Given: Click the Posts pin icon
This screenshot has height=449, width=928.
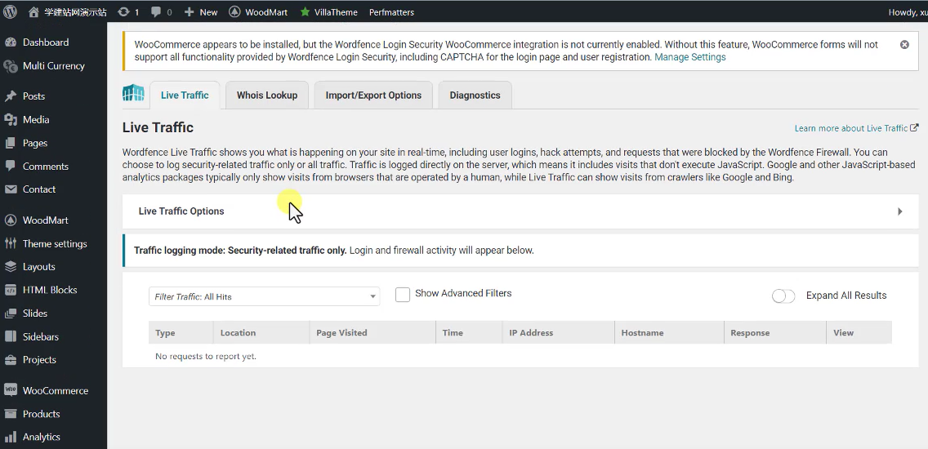Looking at the screenshot, I should 10,96.
